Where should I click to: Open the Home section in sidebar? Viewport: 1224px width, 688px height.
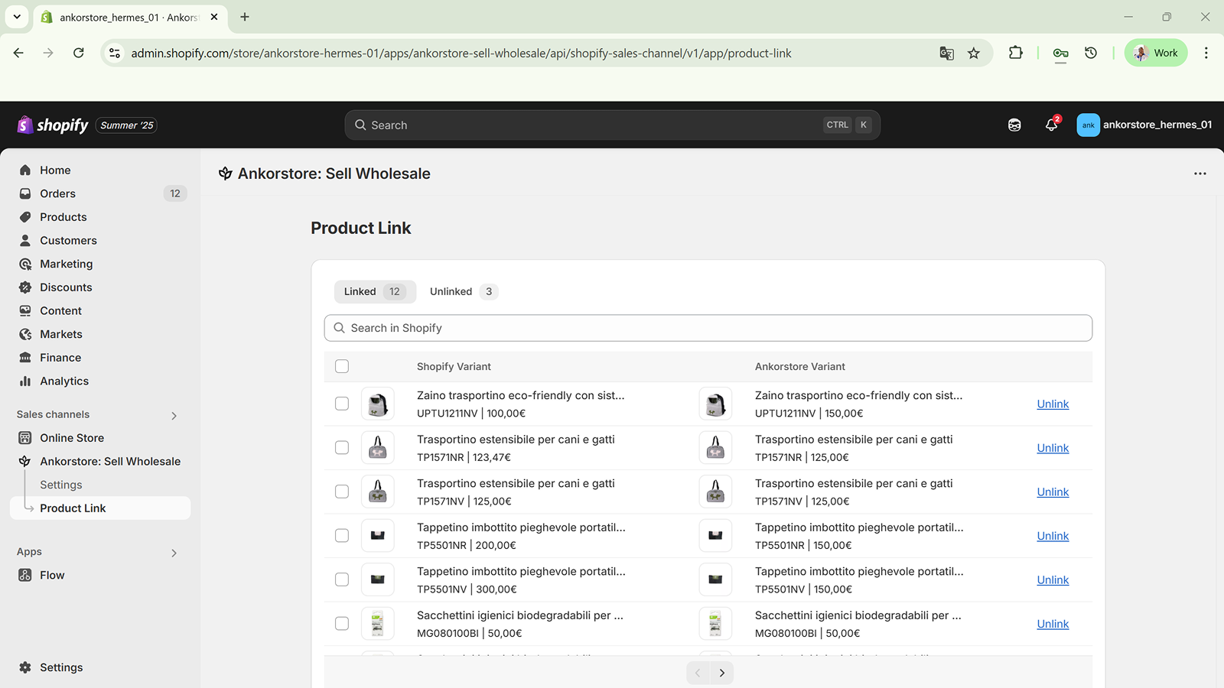coord(54,169)
